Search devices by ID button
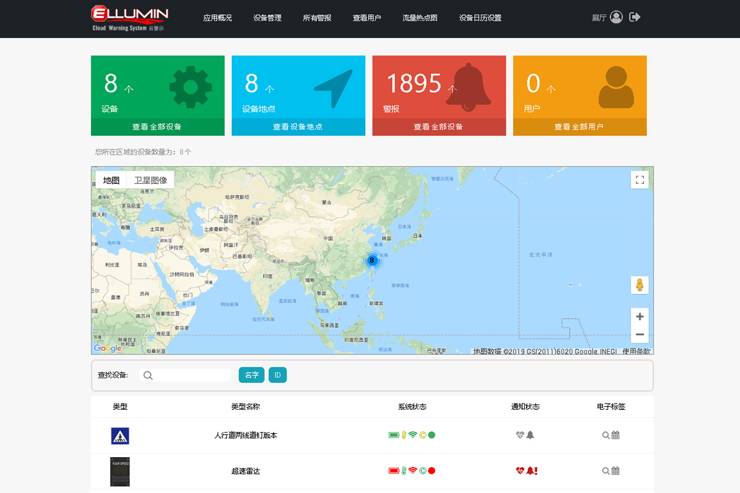 (x=277, y=375)
